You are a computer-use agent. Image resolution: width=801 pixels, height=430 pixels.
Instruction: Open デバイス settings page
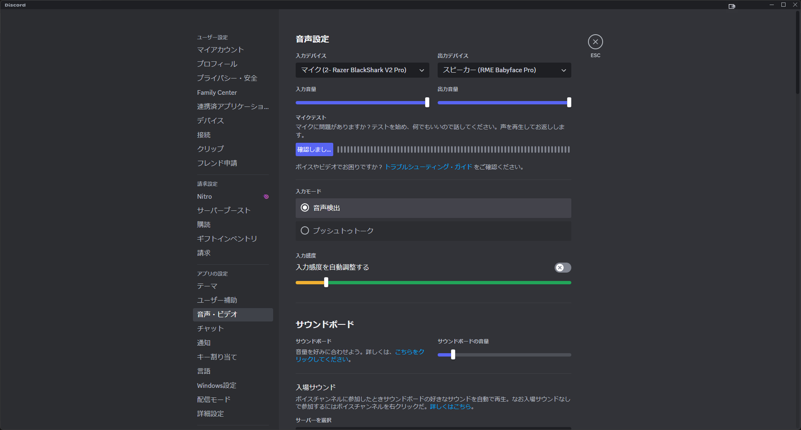tap(233, 121)
